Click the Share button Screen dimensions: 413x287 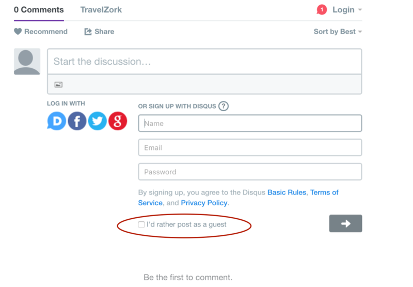[99, 32]
